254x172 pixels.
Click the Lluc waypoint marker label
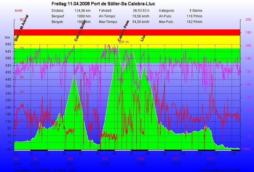pyautogui.click(x=143, y=38)
